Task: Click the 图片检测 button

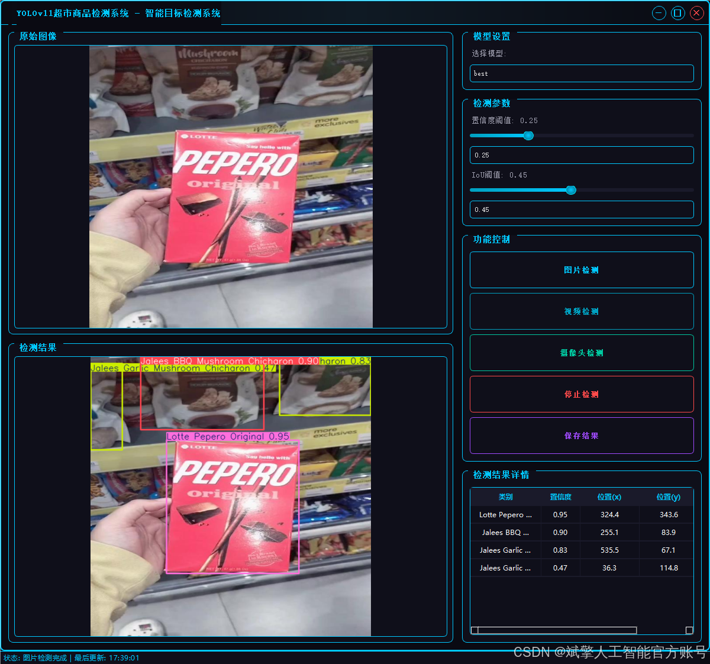Action: point(582,270)
